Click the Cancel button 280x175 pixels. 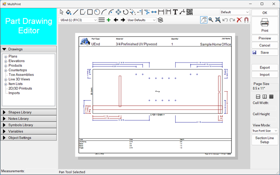(265, 45)
